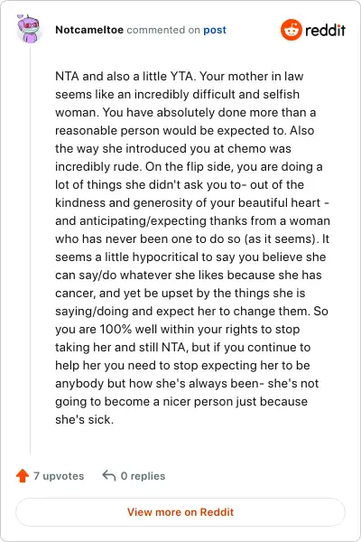Image resolution: width=361 pixels, height=542 pixels.
Task: Click the "commented on" header text
Action: click(163, 30)
